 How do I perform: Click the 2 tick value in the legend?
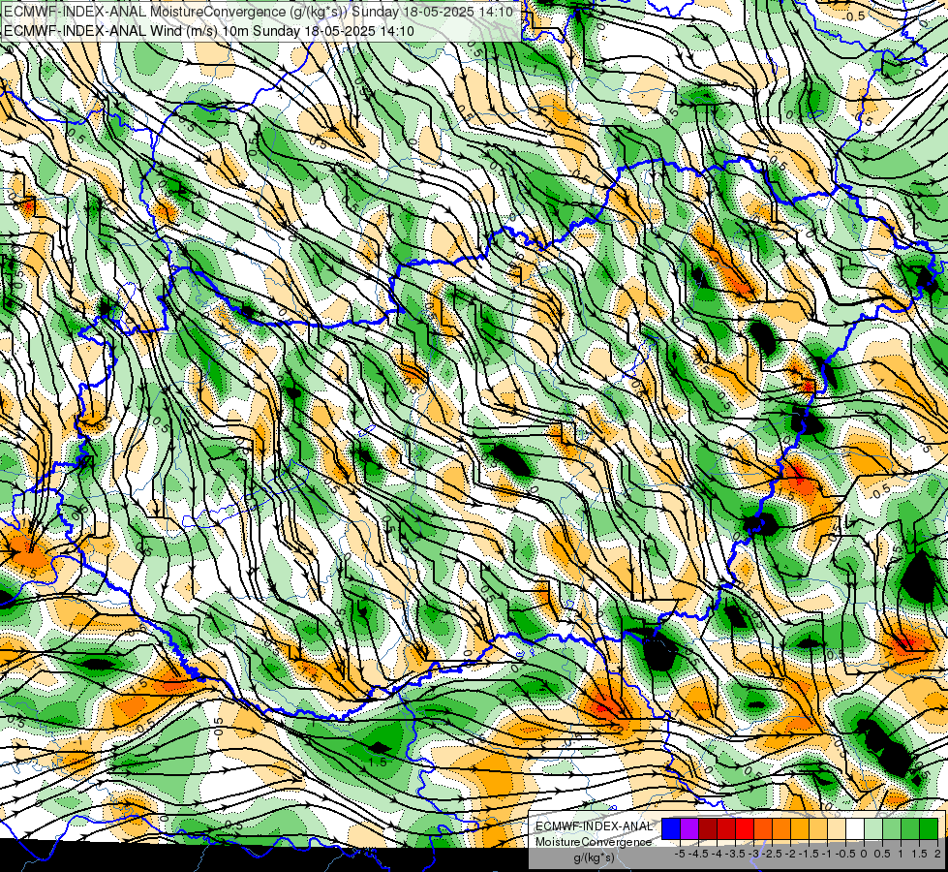coord(937,854)
